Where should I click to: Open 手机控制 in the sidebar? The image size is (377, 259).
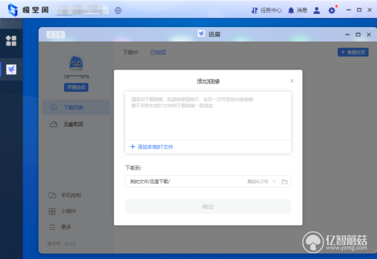click(71, 195)
